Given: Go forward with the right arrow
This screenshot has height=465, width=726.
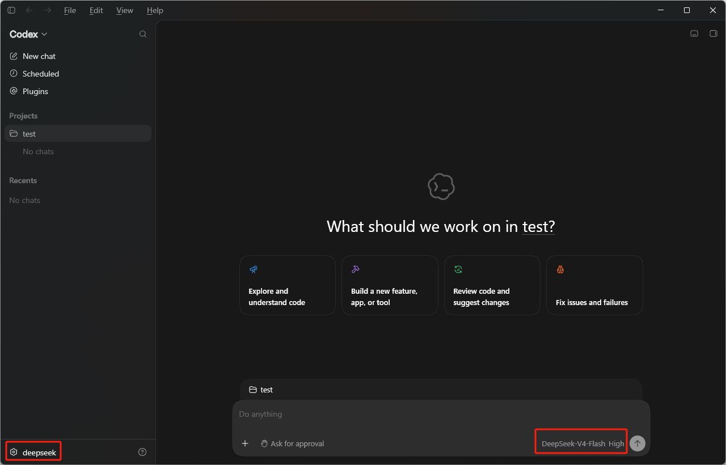Looking at the screenshot, I should [x=48, y=10].
